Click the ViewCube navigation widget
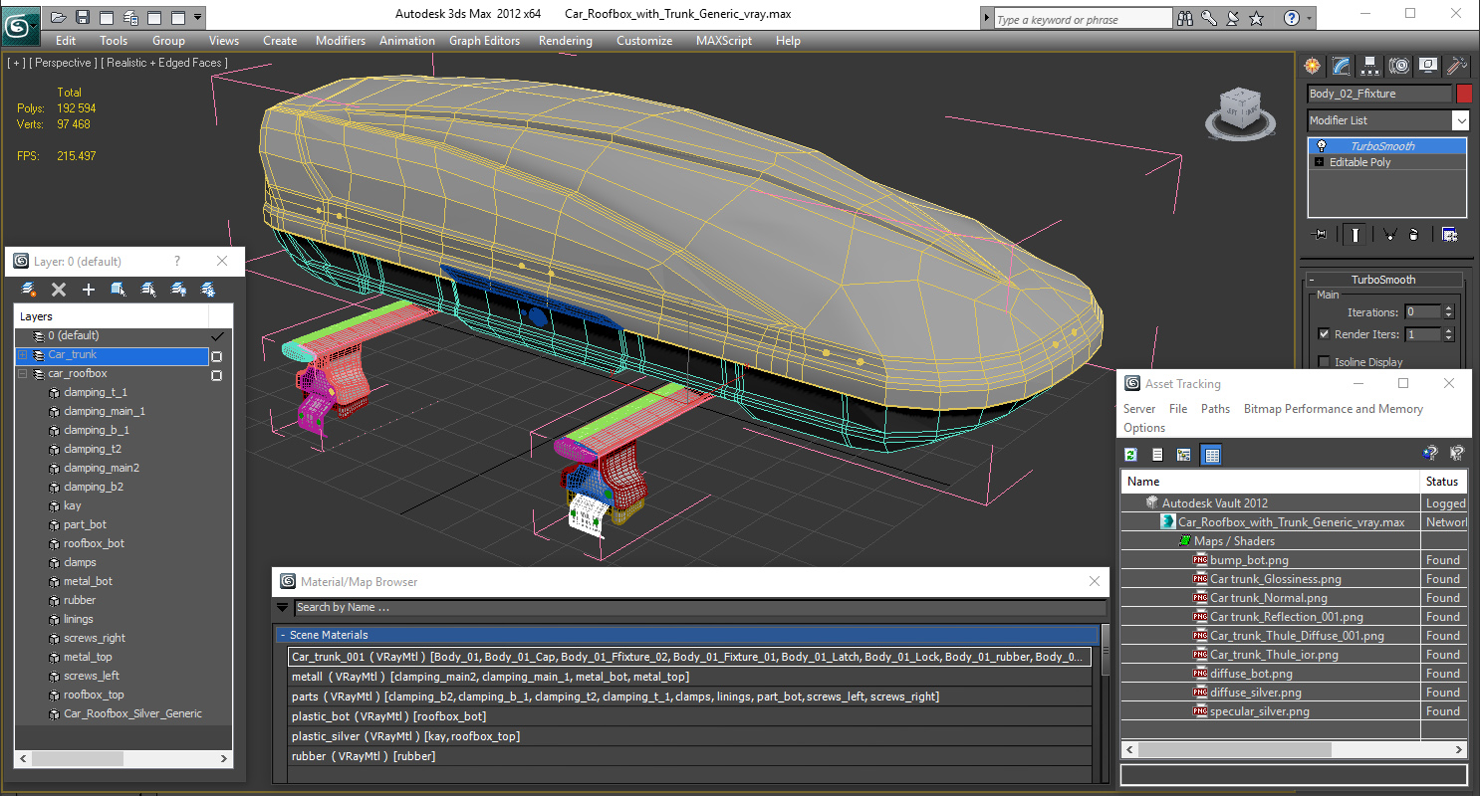1480x796 pixels. click(1240, 111)
